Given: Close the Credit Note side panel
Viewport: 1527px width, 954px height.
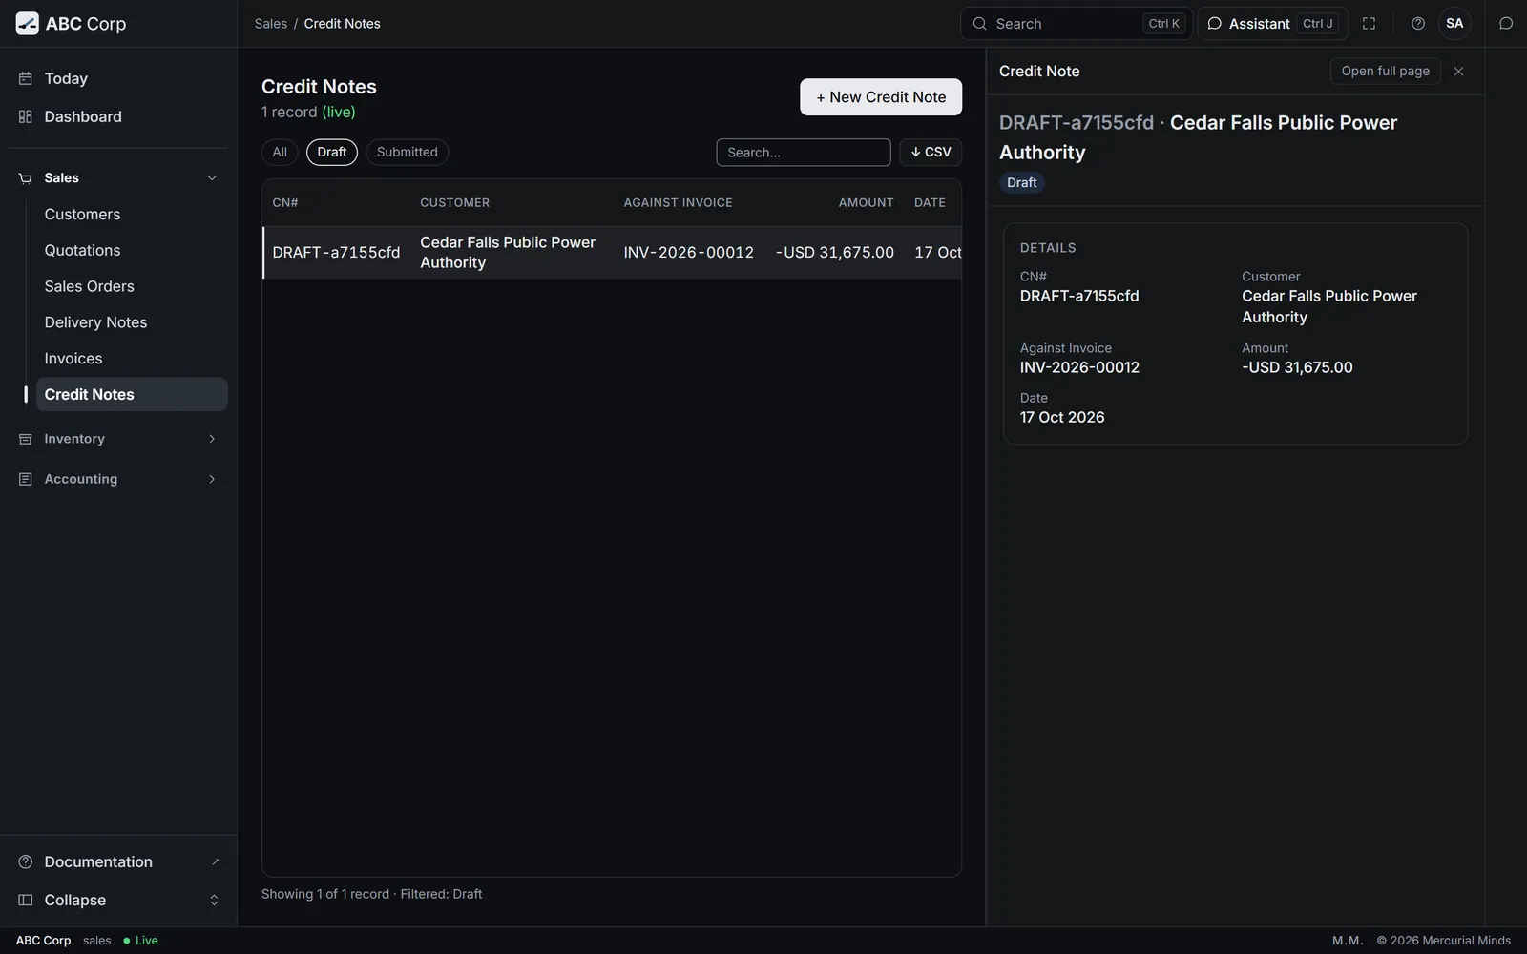Looking at the screenshot, I should (1458, 72).
